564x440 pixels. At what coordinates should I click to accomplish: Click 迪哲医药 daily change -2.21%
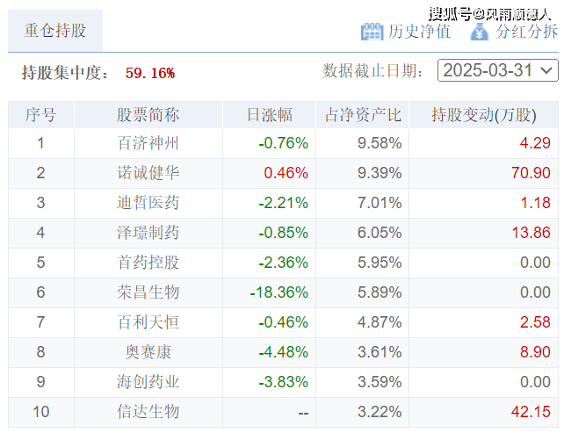coord(284,203)
